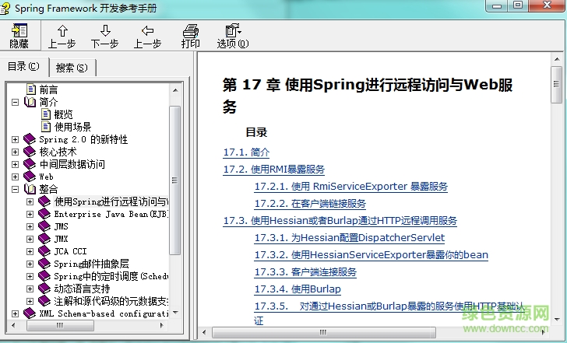Open link 17.3.1 为Hessian配置DispatcherServlet
567x343 pixels.
tap(349, 237)
